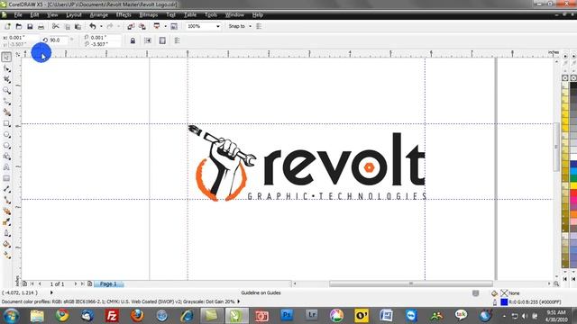This screenshot has width=577, height=324.
Task: Select the Zoom magnifier tool
Action: [x=6, y=90]
